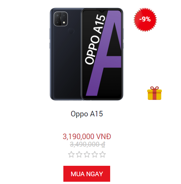The image size is (181, 184).
Task: Click the phone's rear view image
Action: tap(66, 54)
